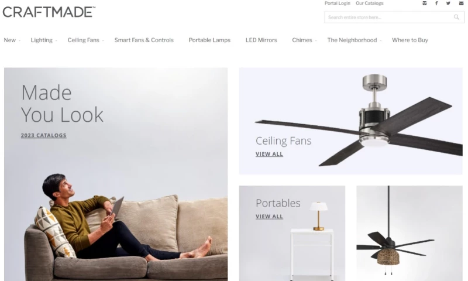468x281 pixels.
Task: Go to LED Mirrors page
Action: [261, 40]
